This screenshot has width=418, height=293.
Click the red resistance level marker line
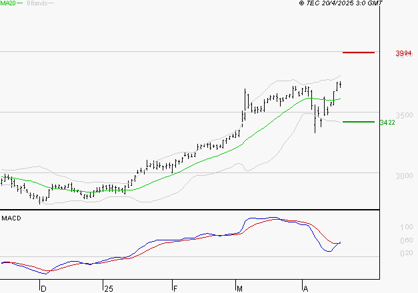359,53
